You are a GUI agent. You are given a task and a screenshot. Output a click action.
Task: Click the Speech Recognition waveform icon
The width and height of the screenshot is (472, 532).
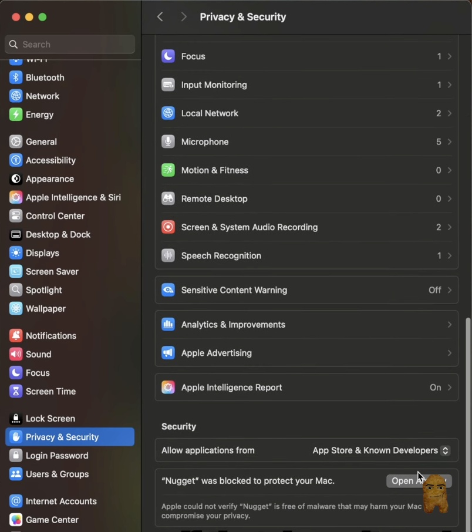[168, 256]
